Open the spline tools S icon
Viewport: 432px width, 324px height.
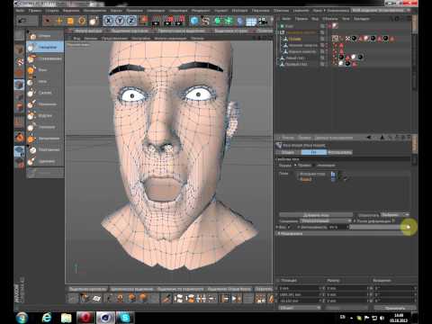click(205, 21)
